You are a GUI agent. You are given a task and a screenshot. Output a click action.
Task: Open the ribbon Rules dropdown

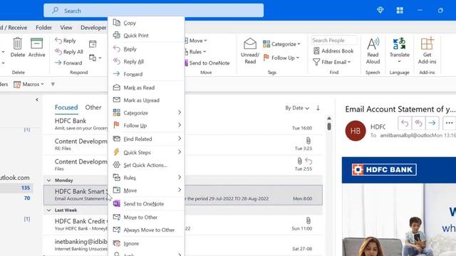195,52
